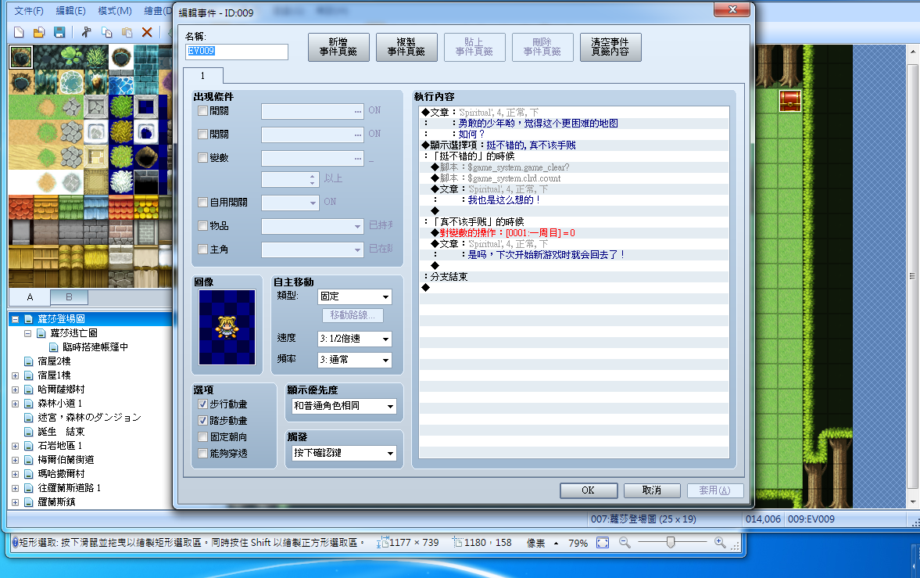Viewport: 920px width, 578px height.
Task: Check the 物品 condition checkbox
Action: point(203,225)
